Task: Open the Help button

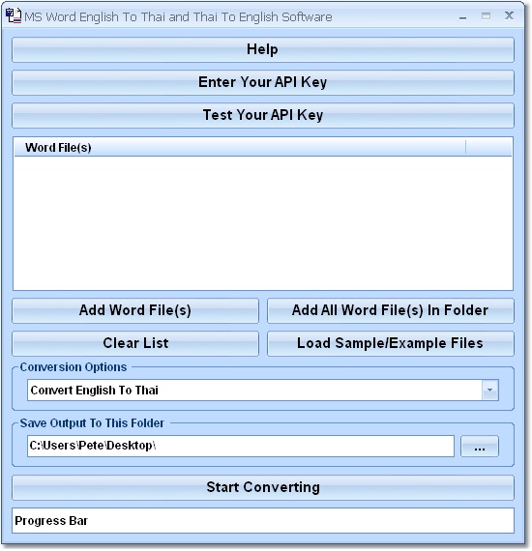Action: click(x=263, y=49)
